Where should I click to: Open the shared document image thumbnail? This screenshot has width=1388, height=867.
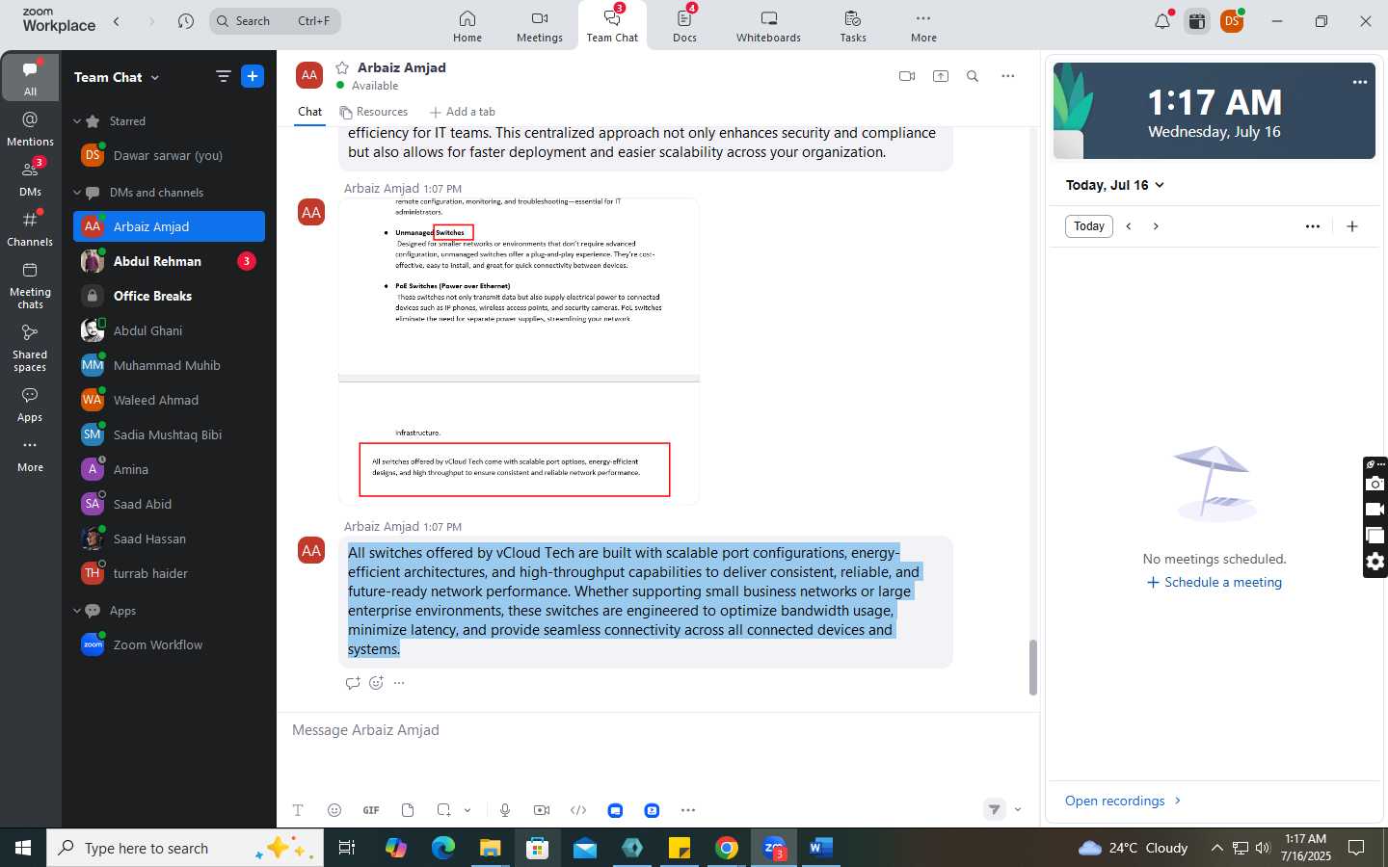click(519, 351)
